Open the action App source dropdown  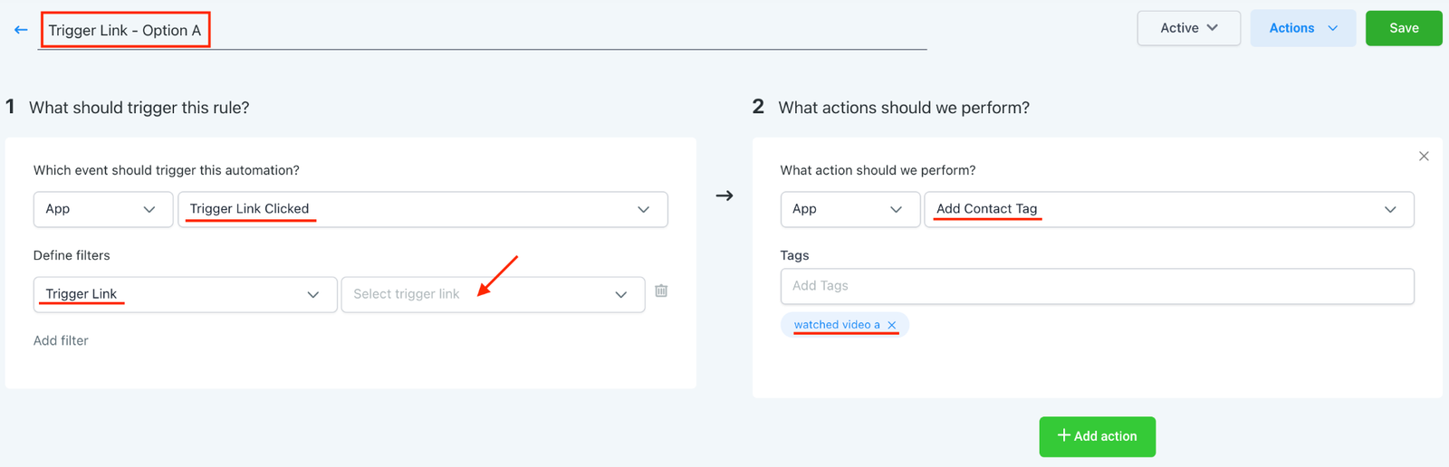coord(849,209)
